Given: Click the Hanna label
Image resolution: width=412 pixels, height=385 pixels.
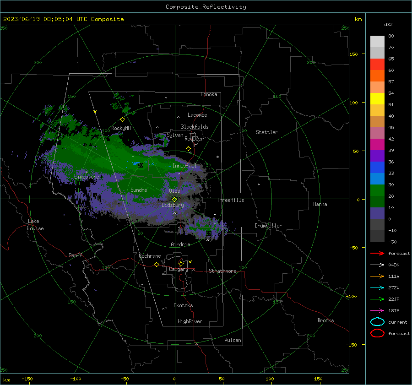Looking at the screenshot, I should point(320,204).
